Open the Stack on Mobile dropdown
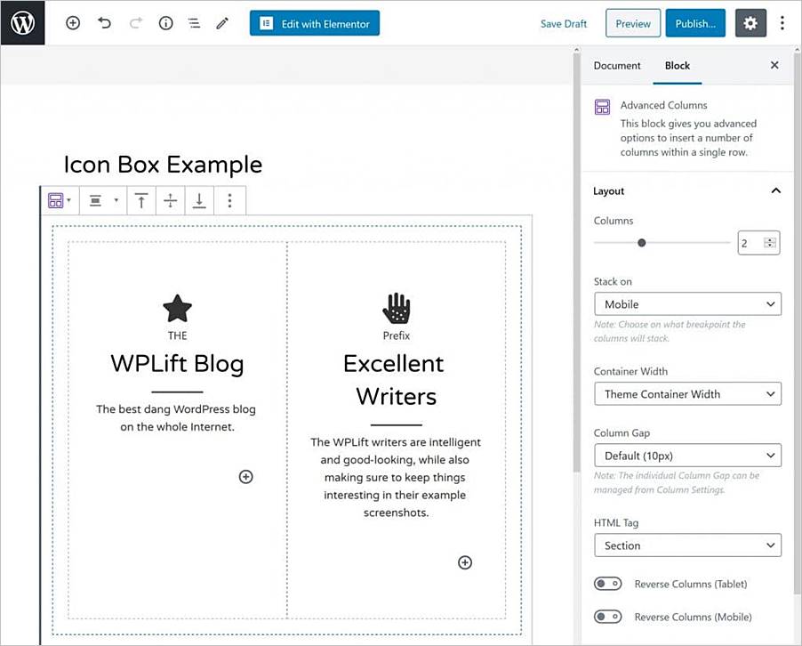 (687, 304)
